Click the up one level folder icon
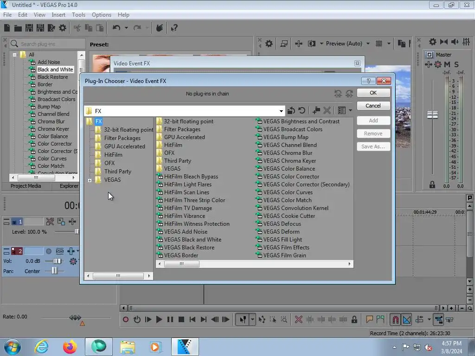The width and height of the screenshot is (475, 356). pos(291,110)
